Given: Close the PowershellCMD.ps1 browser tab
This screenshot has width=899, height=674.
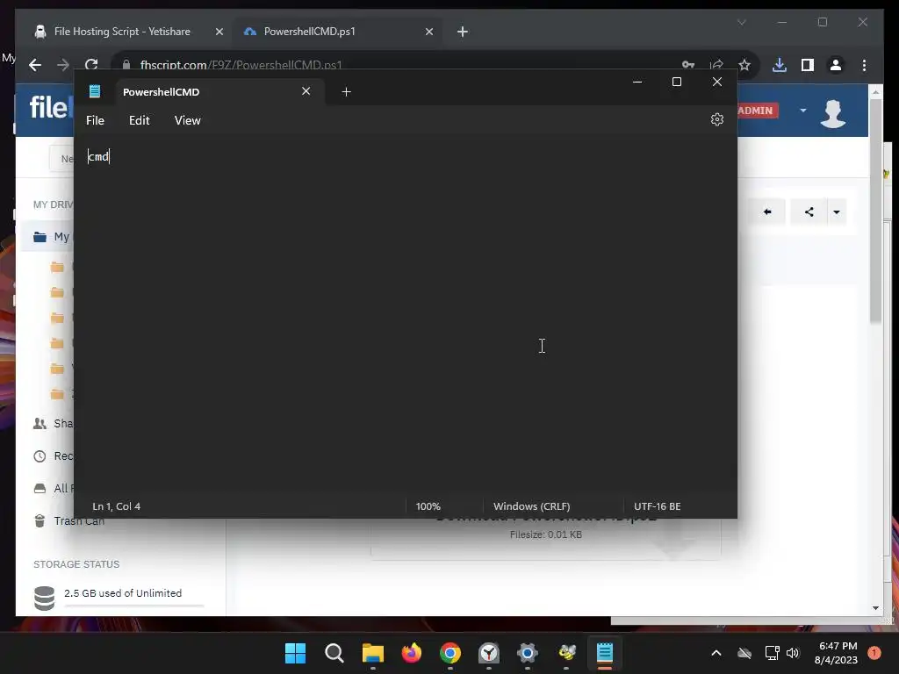Looking at the screenshot, I should click(x=428, y=32).
